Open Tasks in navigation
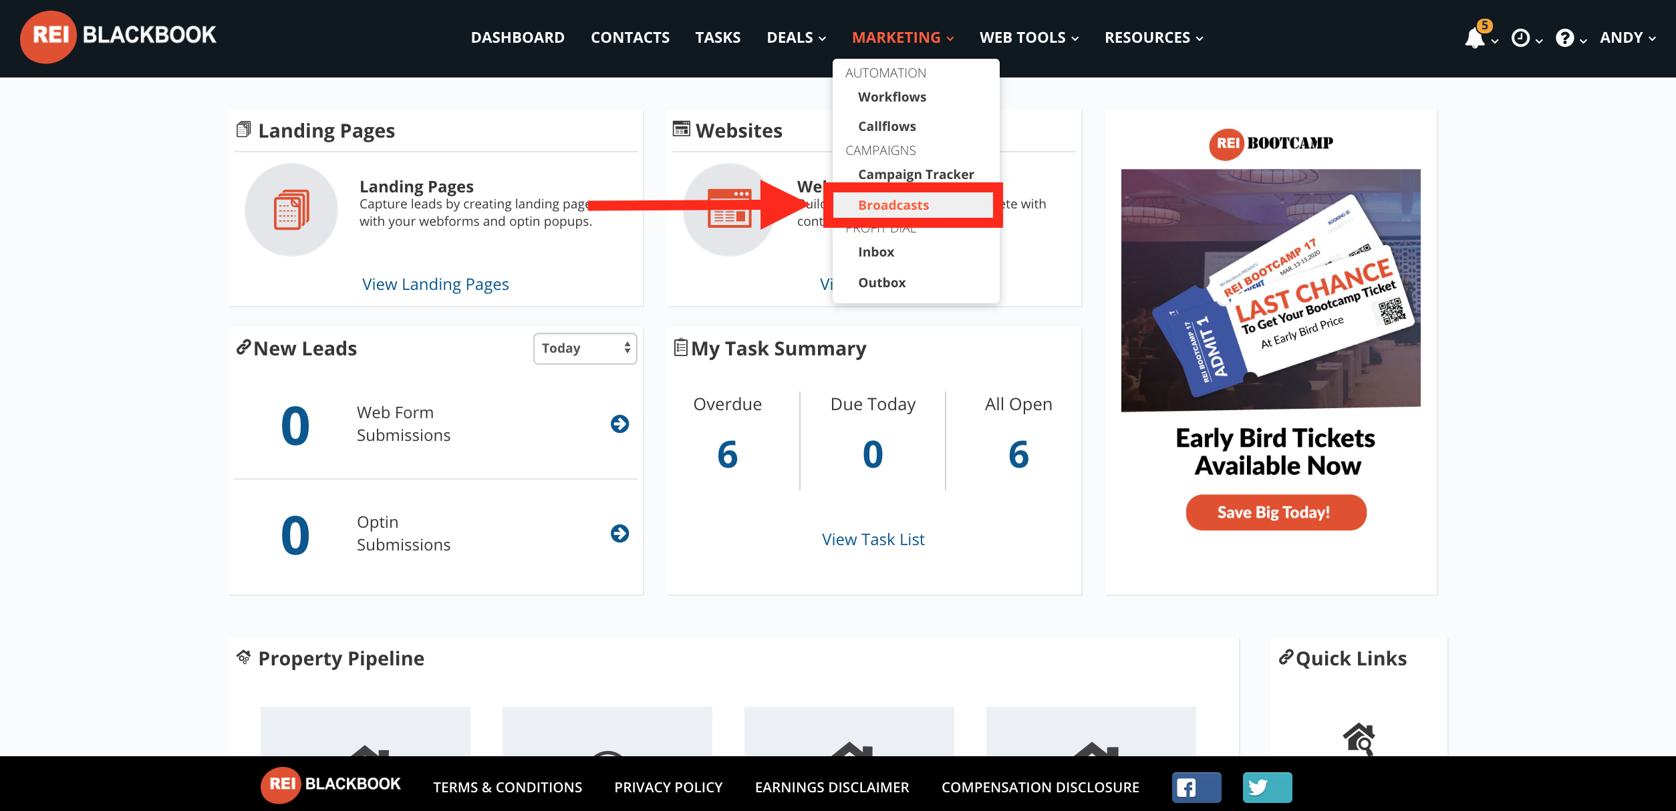Screen dimensions: 1676x811 tap(718, 38)
